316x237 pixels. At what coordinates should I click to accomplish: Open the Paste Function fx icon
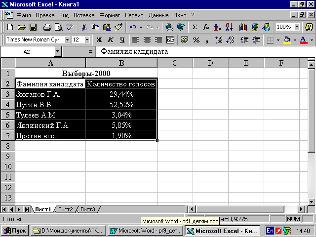click(x=206, y=27)
